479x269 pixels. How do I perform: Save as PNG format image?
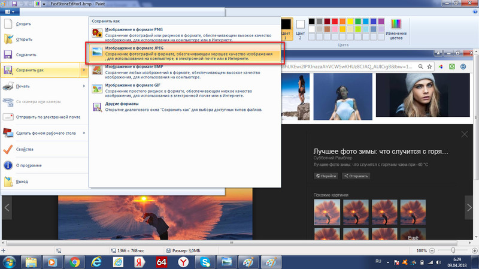(x=185, y=35)
